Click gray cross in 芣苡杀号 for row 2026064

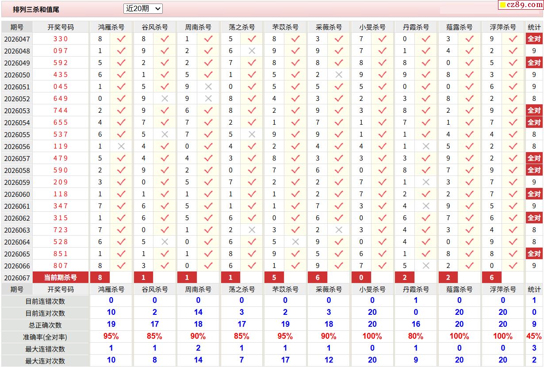[x=295, y=242]
